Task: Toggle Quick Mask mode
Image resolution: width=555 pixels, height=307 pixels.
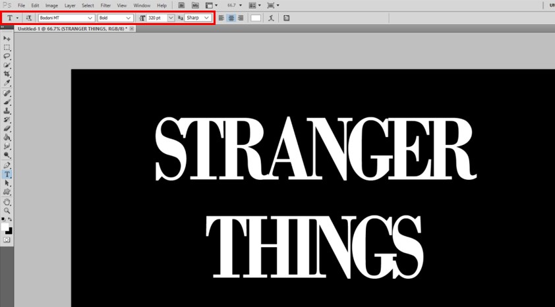Action: coord(7,240)
